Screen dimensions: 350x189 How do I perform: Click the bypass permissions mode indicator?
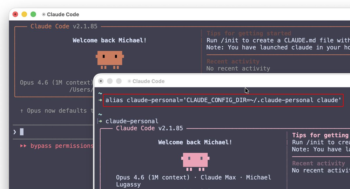pos(57,146)
